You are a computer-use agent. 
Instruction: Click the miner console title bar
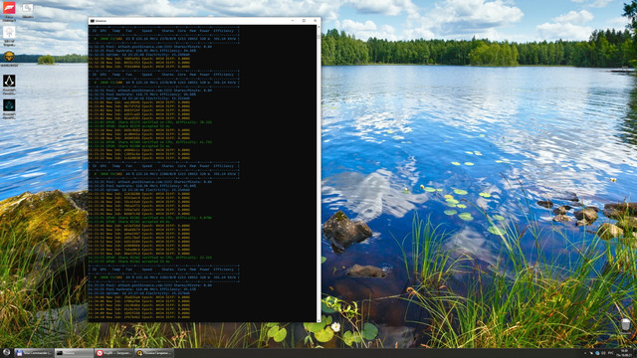204,20
